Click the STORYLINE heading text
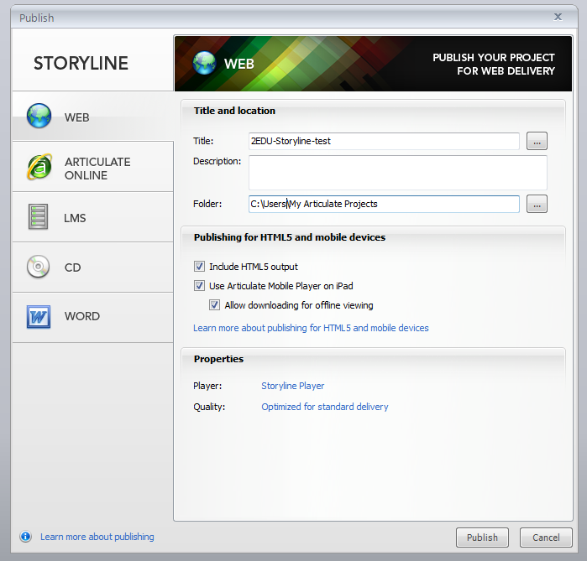This screenshot has width=587, height=561. tap(81, 63)
